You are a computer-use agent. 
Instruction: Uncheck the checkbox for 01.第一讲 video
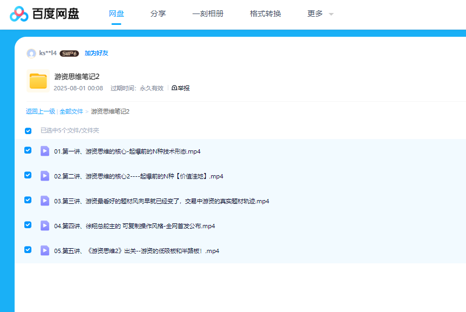(28, 150)
